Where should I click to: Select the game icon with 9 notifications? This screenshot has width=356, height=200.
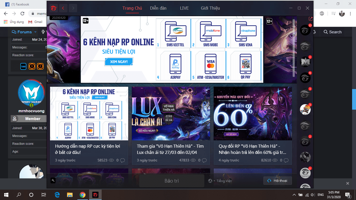coord(305,78)
